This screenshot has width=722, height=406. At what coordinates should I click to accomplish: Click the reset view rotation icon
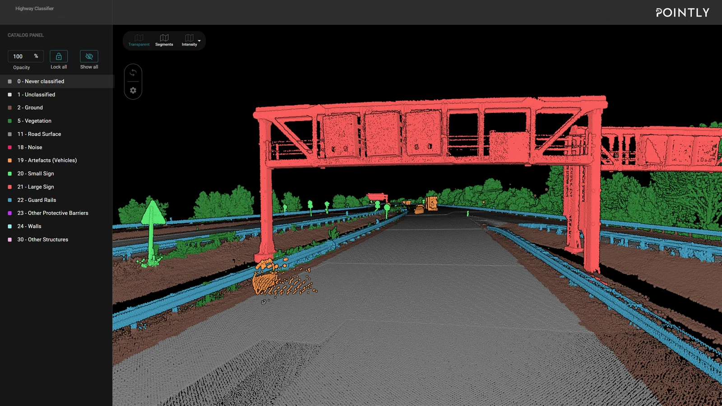coord(133,73)
